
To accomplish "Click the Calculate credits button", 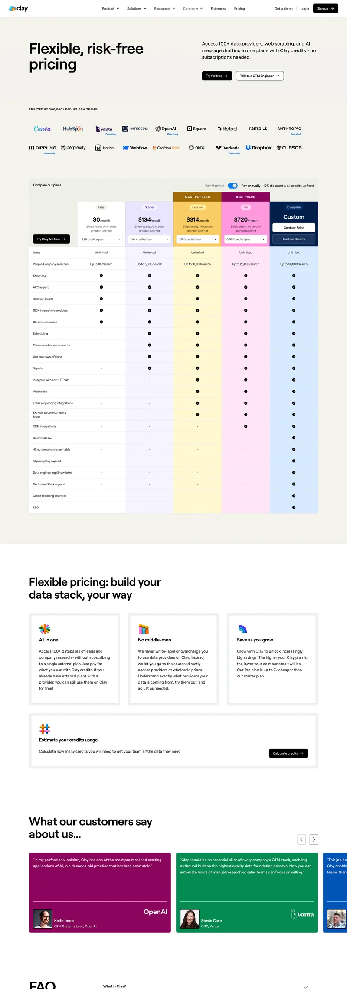I will coord(288,753).
